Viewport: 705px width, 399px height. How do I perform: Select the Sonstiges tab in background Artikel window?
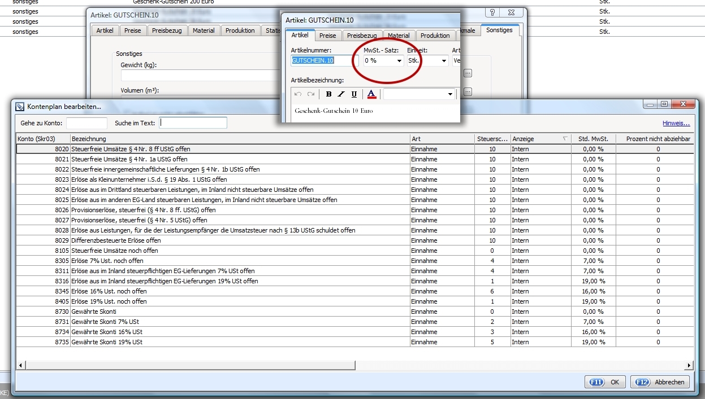[499, 30]
